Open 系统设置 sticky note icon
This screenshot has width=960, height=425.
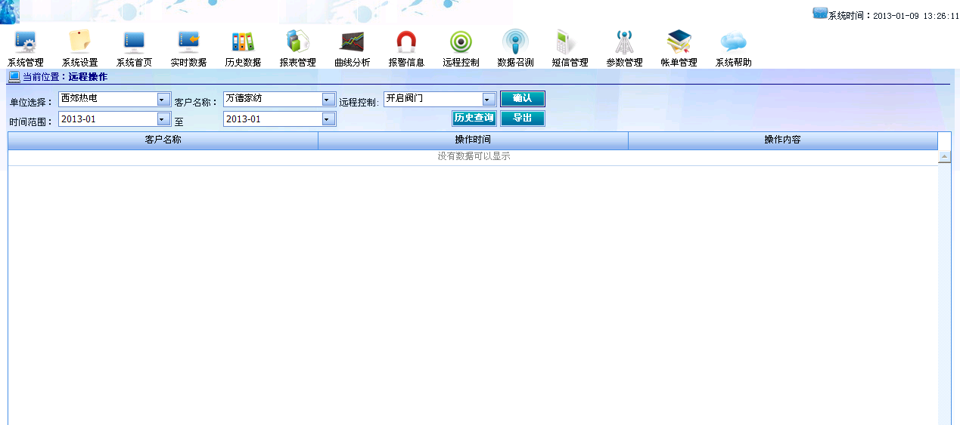point(79,42)
